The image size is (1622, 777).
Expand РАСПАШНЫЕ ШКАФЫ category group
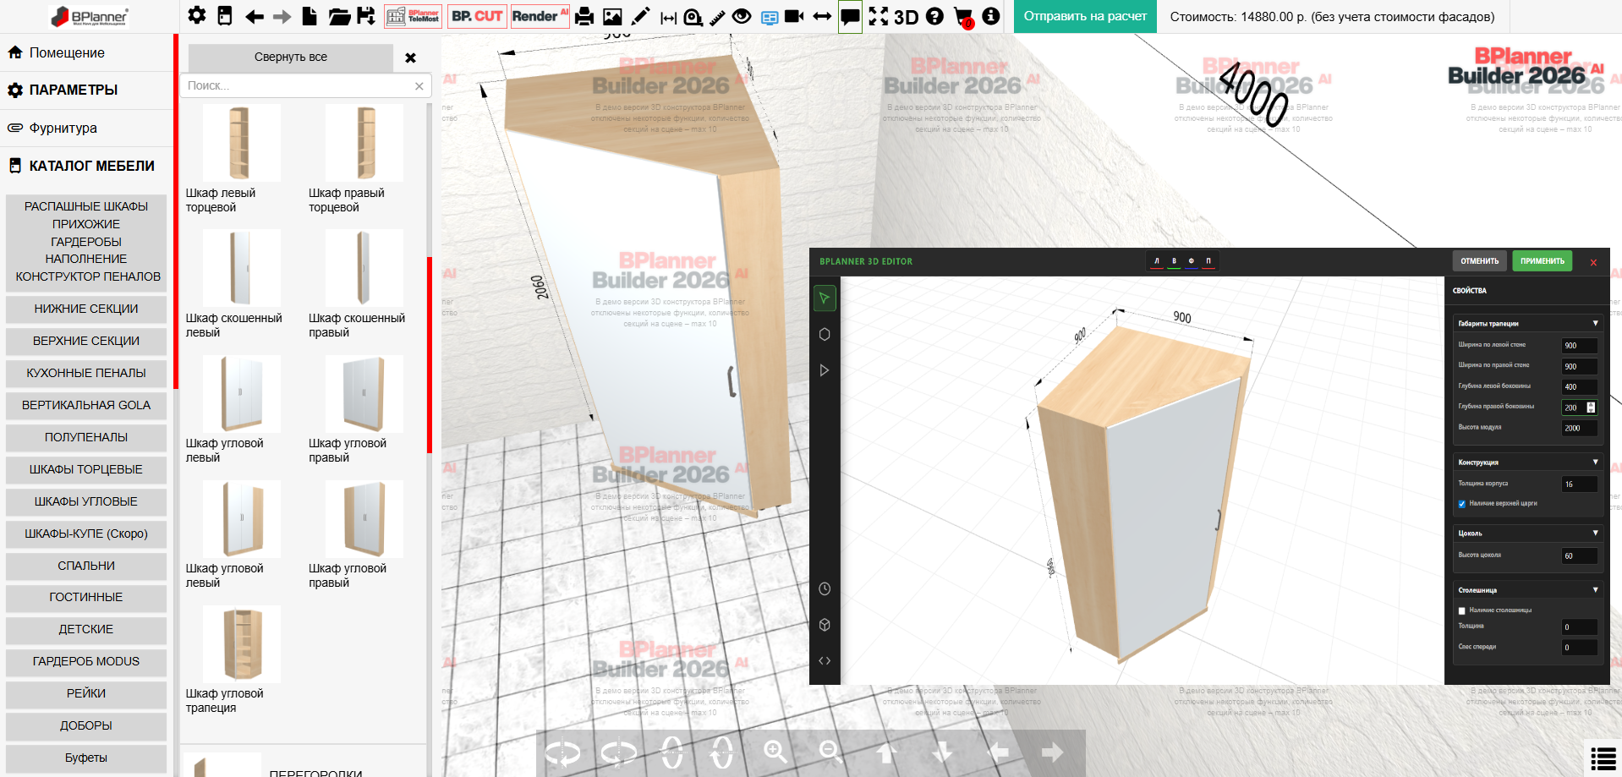(x=86, y=241)
